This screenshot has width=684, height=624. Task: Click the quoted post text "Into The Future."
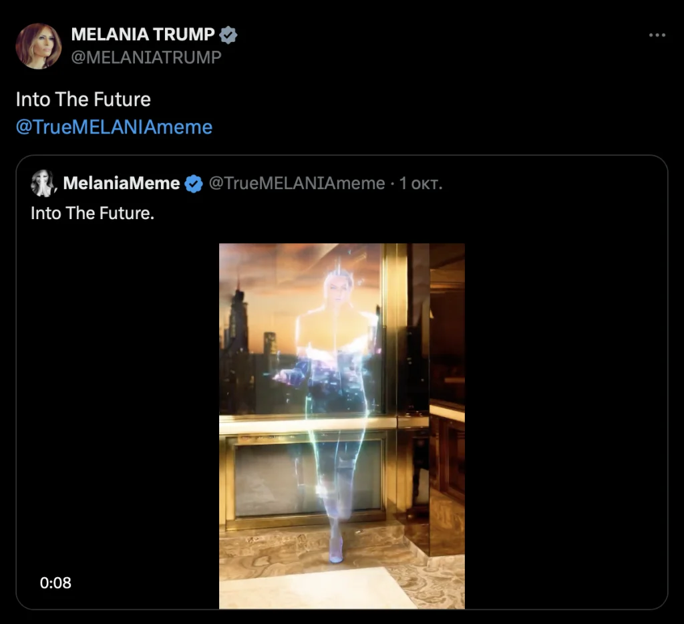93,213
